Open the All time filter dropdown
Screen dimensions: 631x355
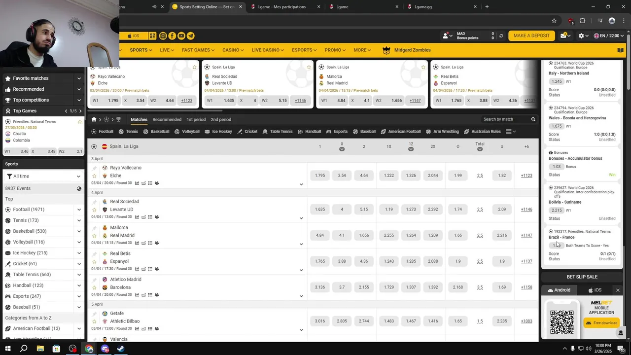pos(43,176)
